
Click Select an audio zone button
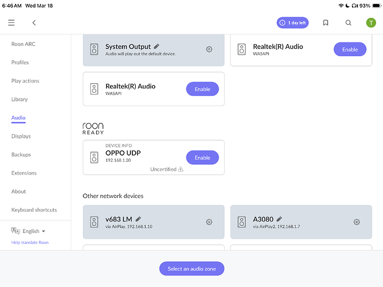click(x=191, y=269)
